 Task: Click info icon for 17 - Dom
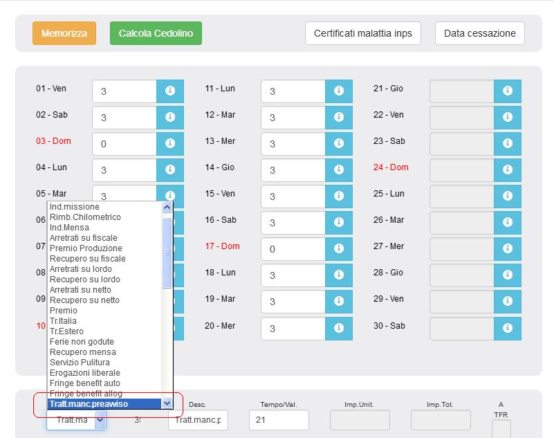[339, 249]
